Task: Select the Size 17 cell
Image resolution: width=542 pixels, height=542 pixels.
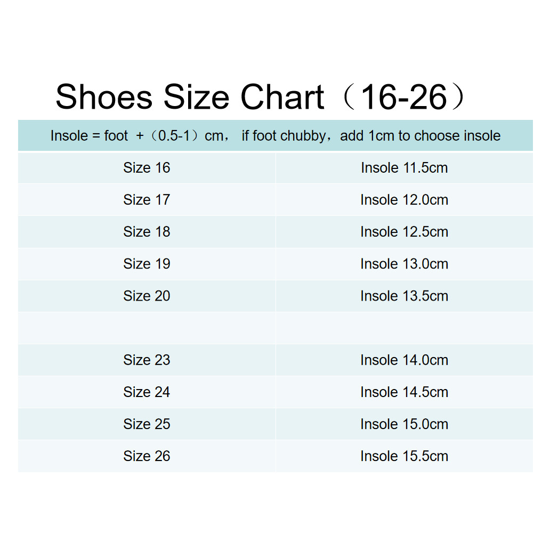Action: (147, 199)
